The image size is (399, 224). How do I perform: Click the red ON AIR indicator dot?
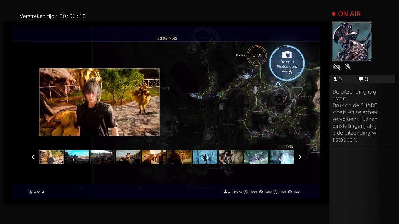[x=334, y=14]
